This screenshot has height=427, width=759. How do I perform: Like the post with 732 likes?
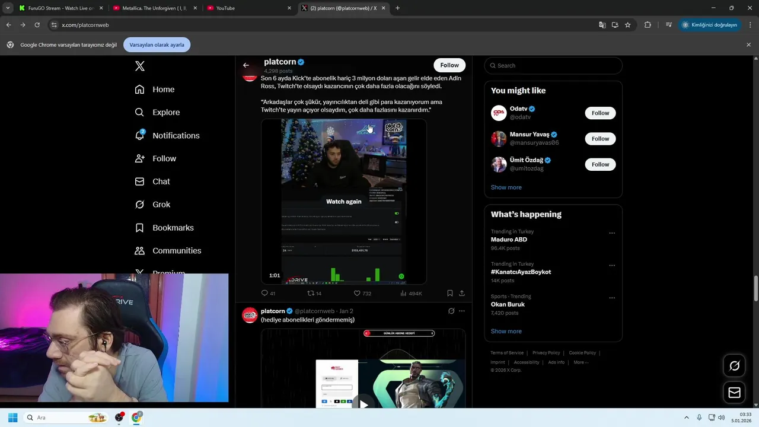click(x=362, y=293)
